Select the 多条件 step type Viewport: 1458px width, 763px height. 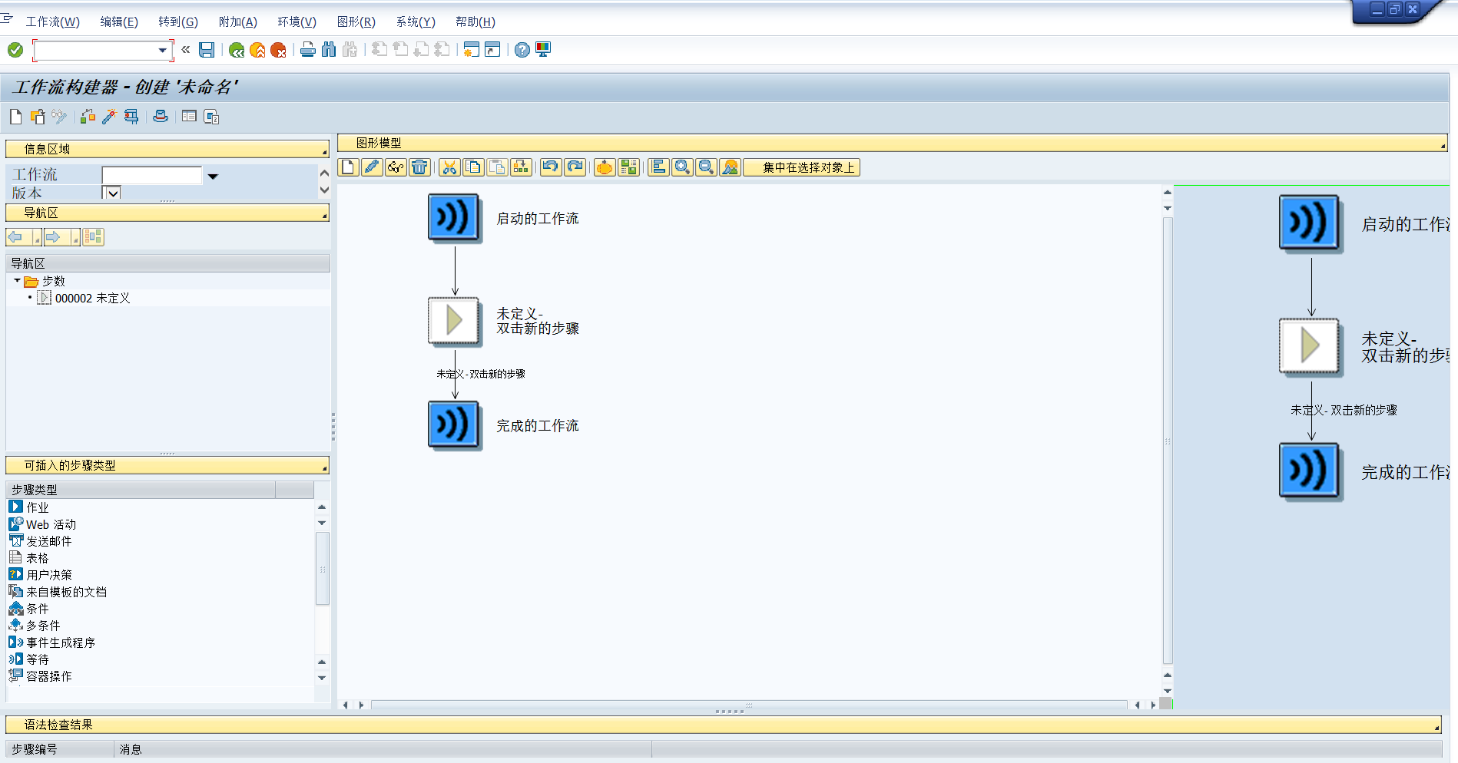point(43,626)
